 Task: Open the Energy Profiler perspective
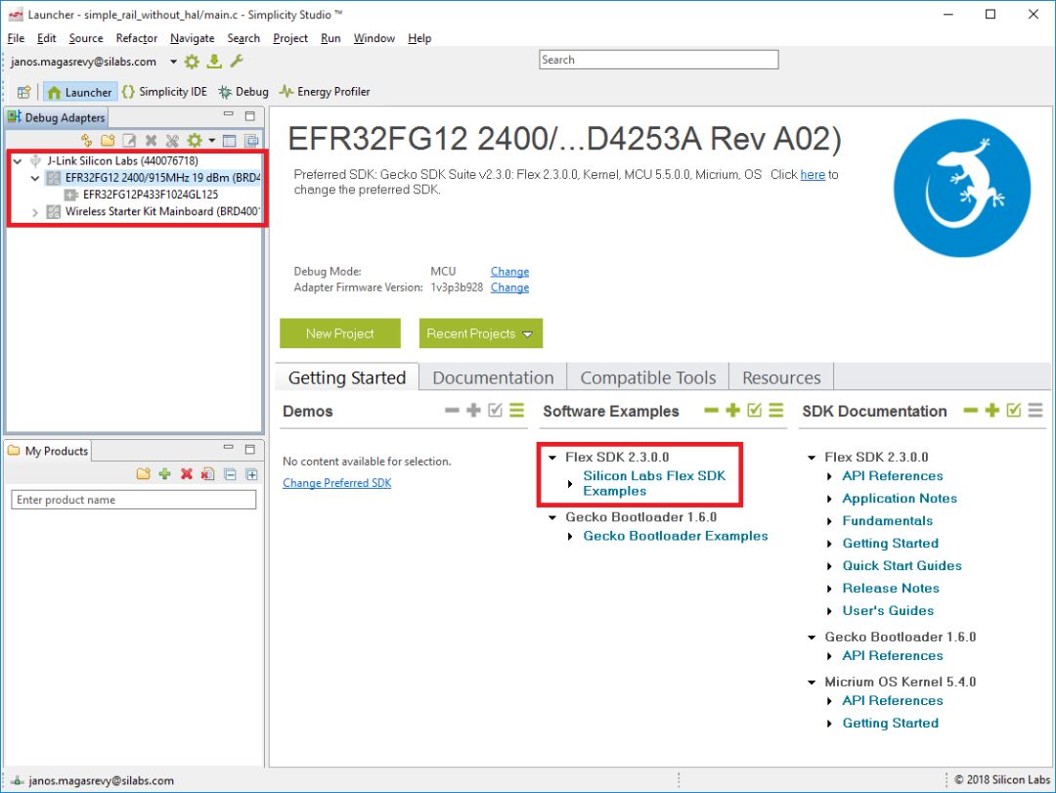coord(325,92)
